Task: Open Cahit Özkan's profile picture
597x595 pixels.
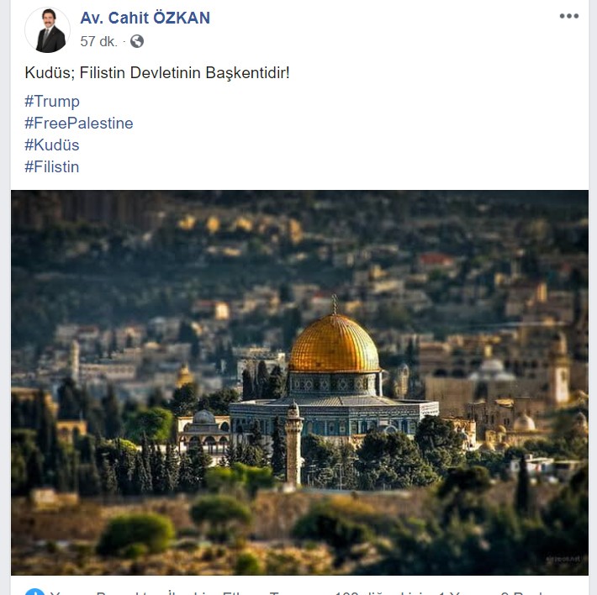Action: click(48, 29)
